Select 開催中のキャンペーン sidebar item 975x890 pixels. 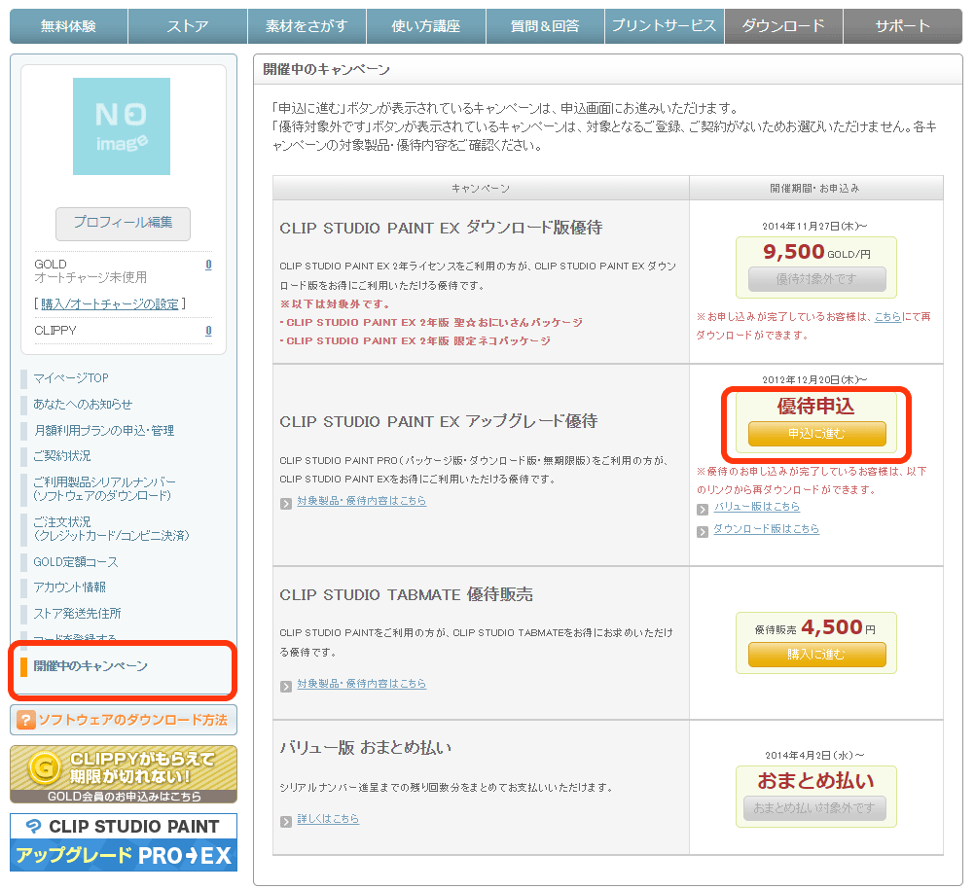click(x=90, y=666)
